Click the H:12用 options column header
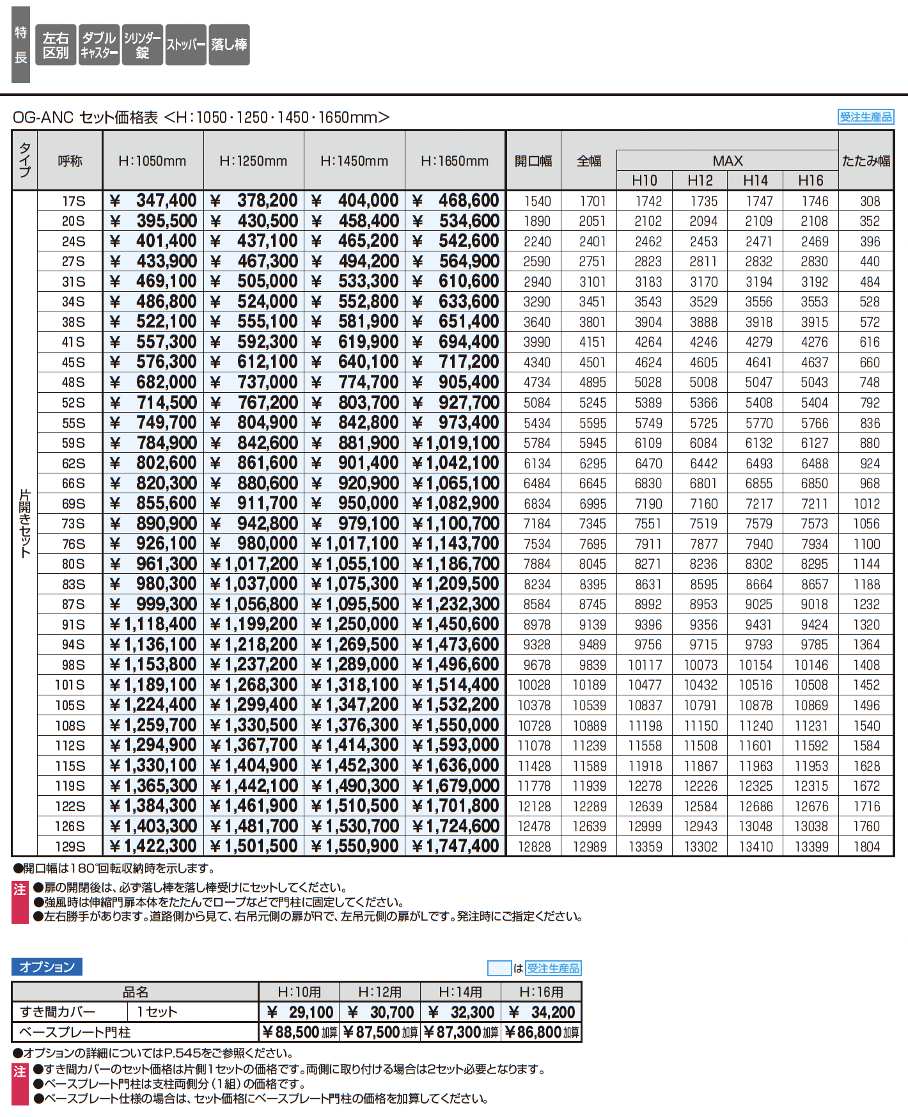 click(x=380, y=992)
